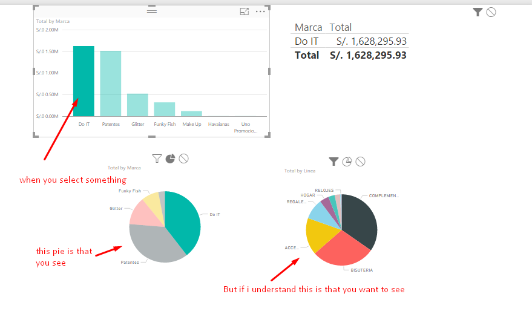532x314 pixels.
Task: Click the bottom-center resize handle of bar chart
Action: click(152, 137)
